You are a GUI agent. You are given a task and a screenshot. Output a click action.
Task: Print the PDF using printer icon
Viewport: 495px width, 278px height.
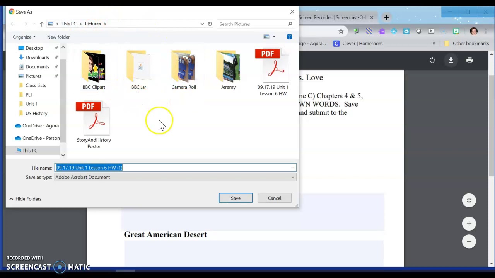(469, 60)
